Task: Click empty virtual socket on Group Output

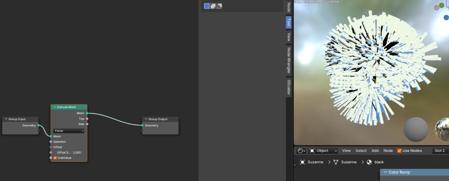Action: coord(142,130)
